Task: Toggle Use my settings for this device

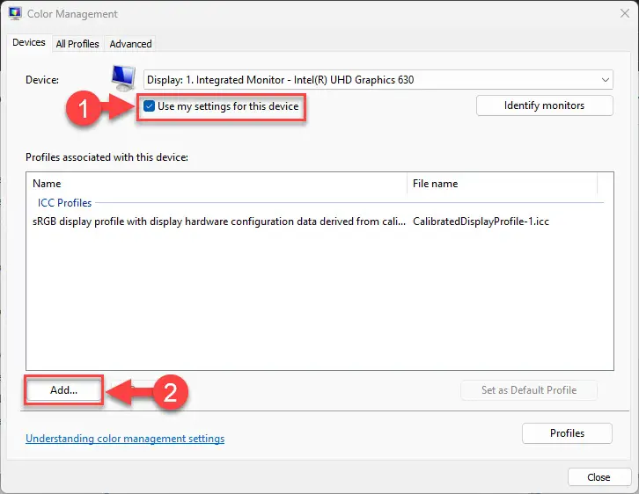Action: (149, 106)
